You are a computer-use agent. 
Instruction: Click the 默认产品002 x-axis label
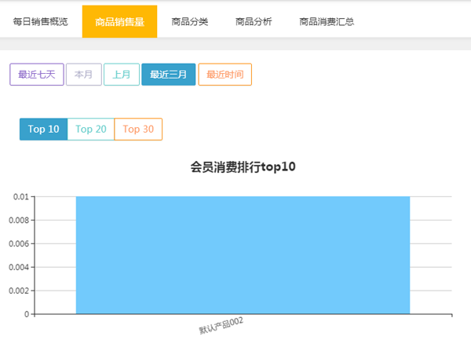[221, 325]
